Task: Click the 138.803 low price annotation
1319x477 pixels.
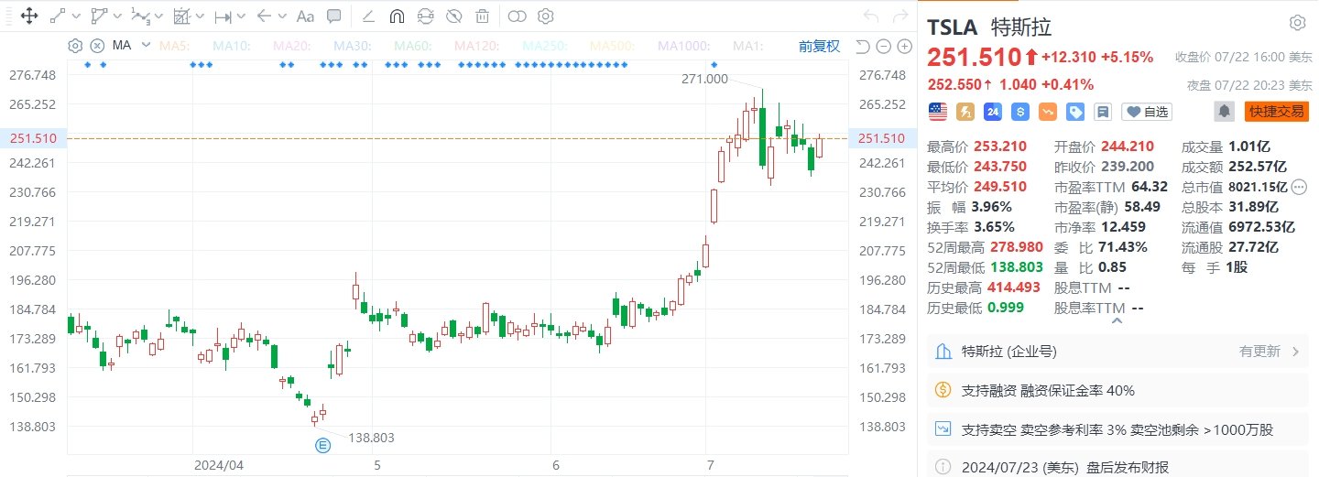Action: 371,438
